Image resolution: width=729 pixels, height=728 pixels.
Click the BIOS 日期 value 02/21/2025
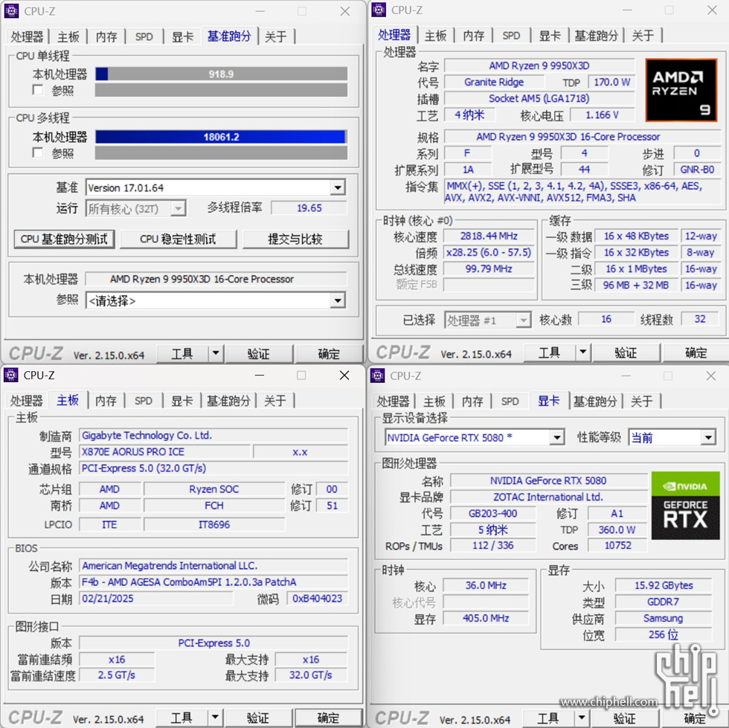click(x=155, y=599)
